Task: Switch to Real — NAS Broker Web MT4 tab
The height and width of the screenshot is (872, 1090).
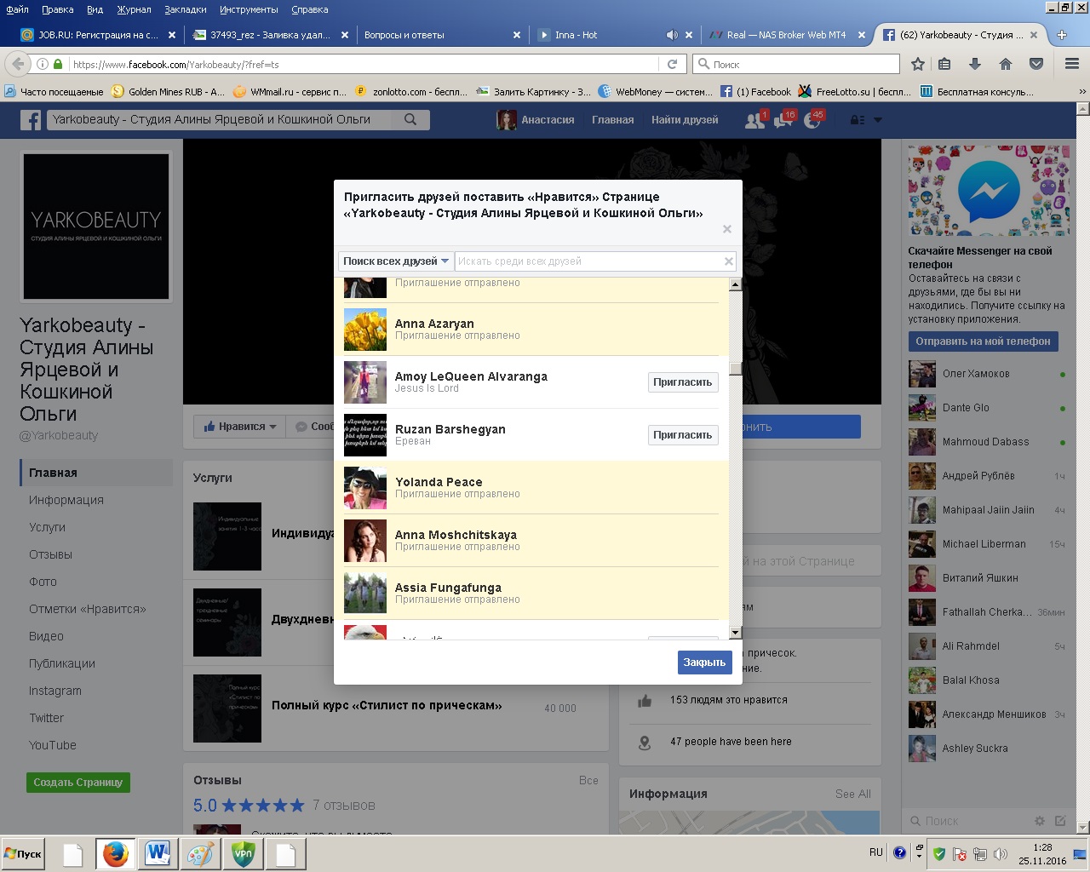Action: pos(787,35)
